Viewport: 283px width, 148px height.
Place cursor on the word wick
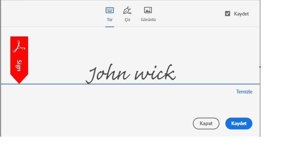155,72
